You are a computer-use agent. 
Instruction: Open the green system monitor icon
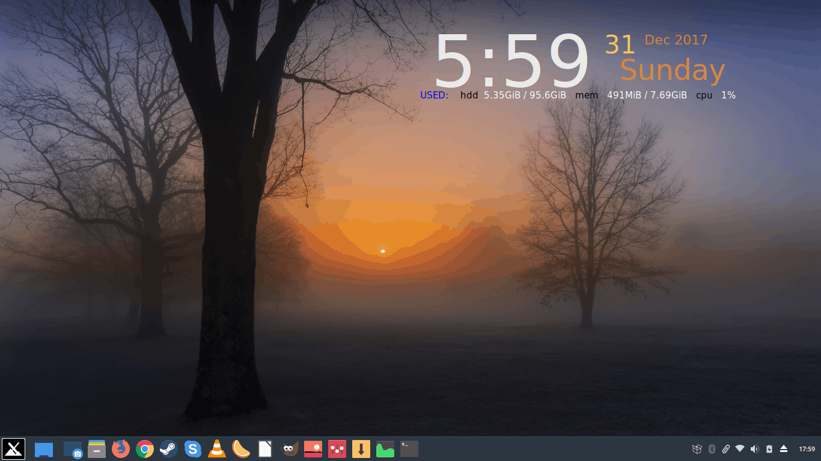[x=385, y=448]
